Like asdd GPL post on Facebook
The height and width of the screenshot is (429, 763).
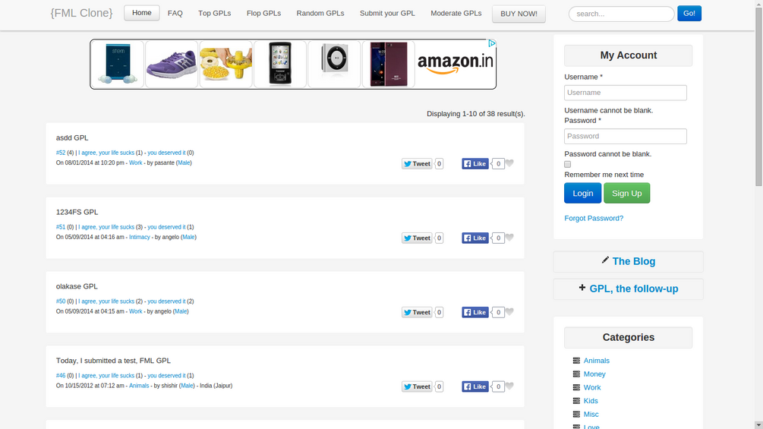[475, 164]
